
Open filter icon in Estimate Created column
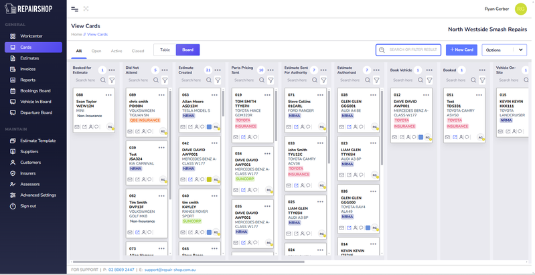point(218,80)
